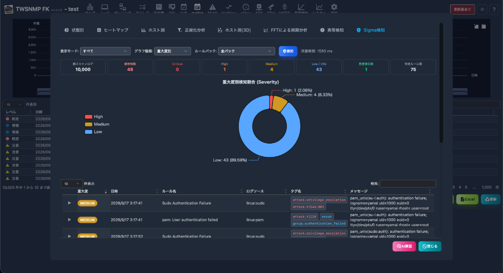Viewport: 503px width, 273px height.
Task: Open the TRAP warning triangle icon
Action: pos(212,7)
